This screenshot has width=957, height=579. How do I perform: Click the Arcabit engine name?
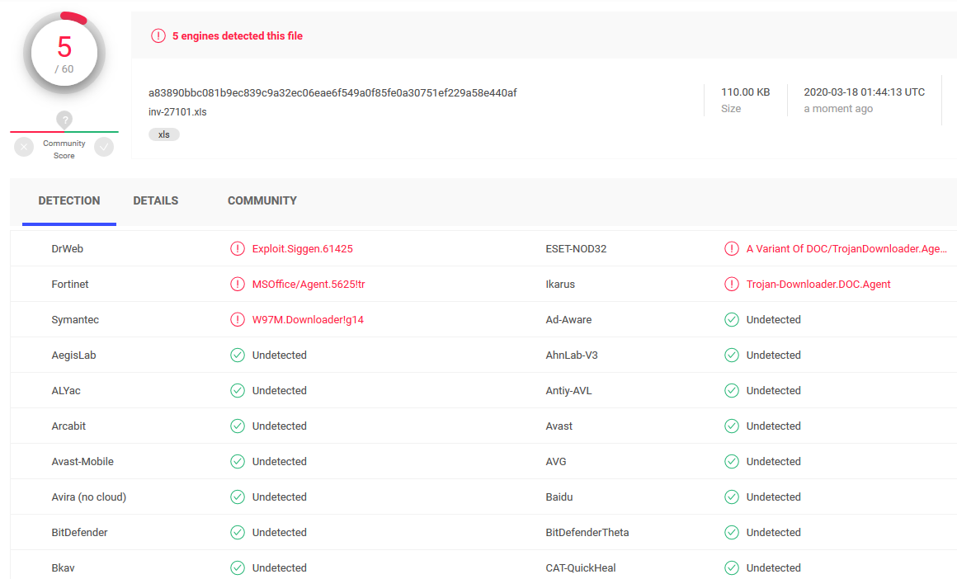pos(69,426)
